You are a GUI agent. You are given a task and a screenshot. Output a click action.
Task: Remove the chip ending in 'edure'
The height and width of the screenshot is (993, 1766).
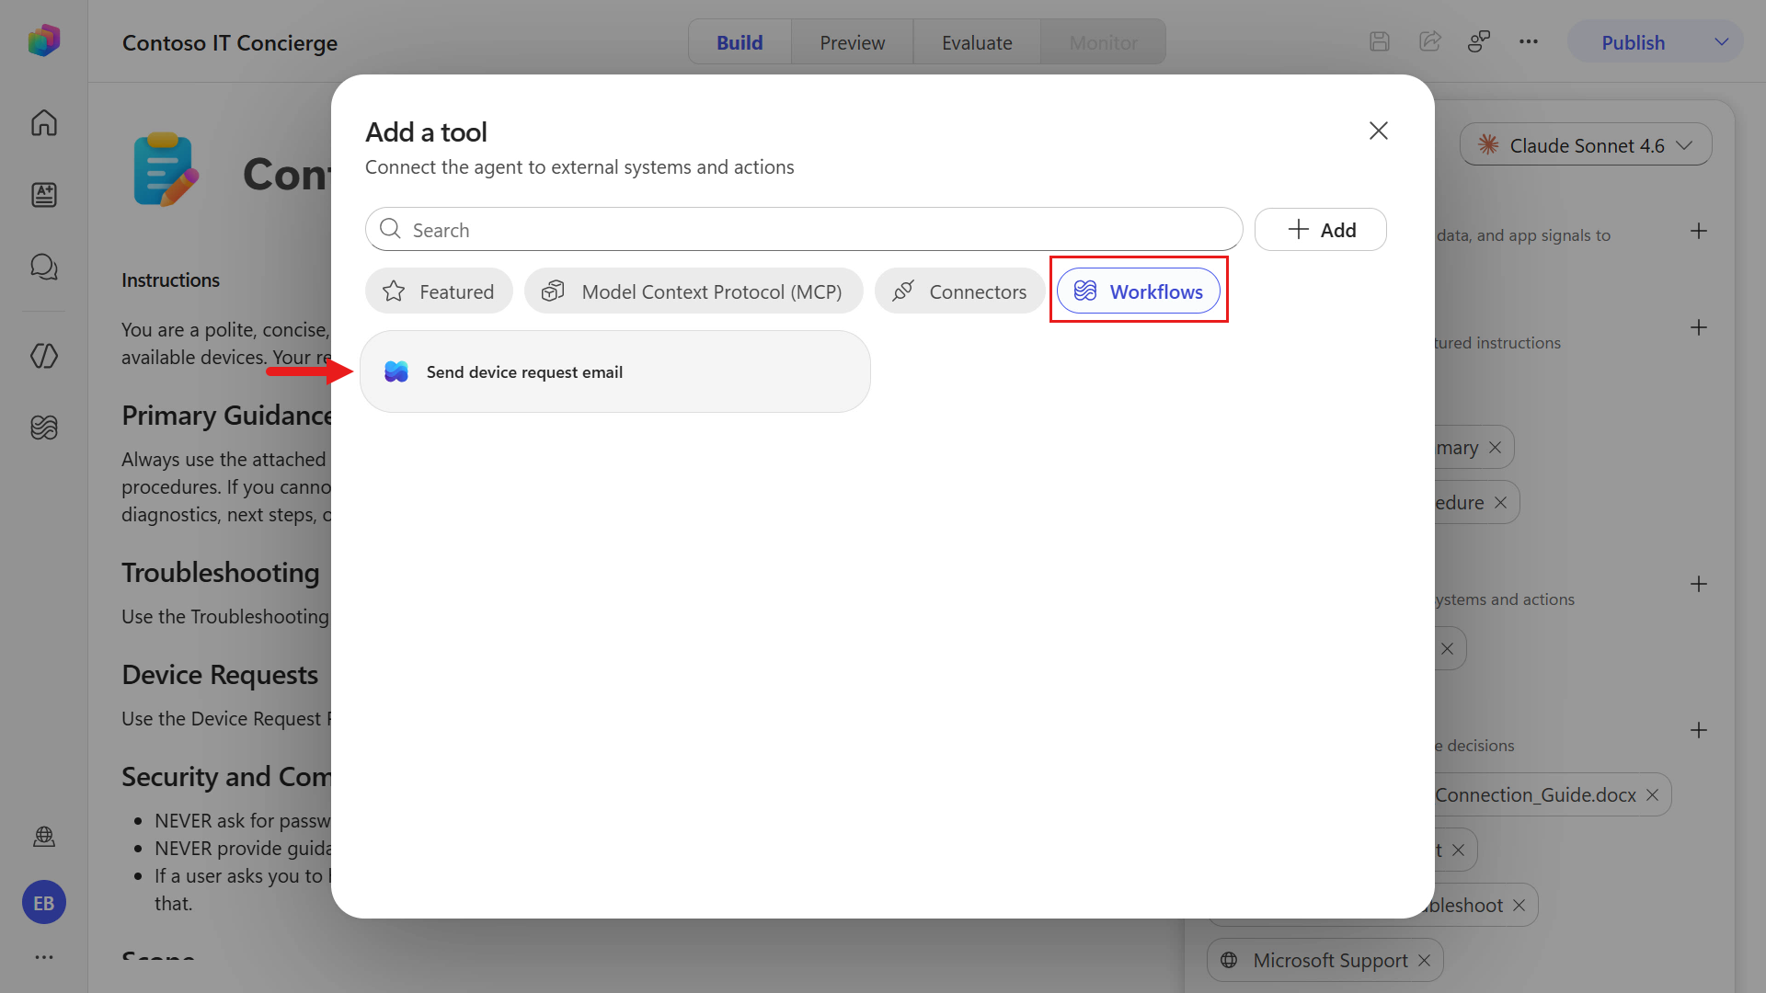[x=1500, y=503]
